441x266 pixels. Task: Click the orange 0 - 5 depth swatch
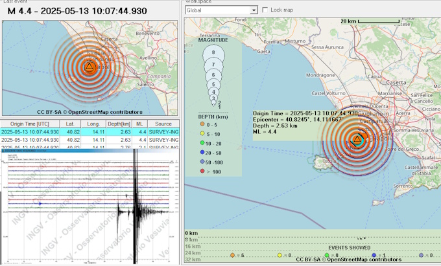[x=203, y=123]
